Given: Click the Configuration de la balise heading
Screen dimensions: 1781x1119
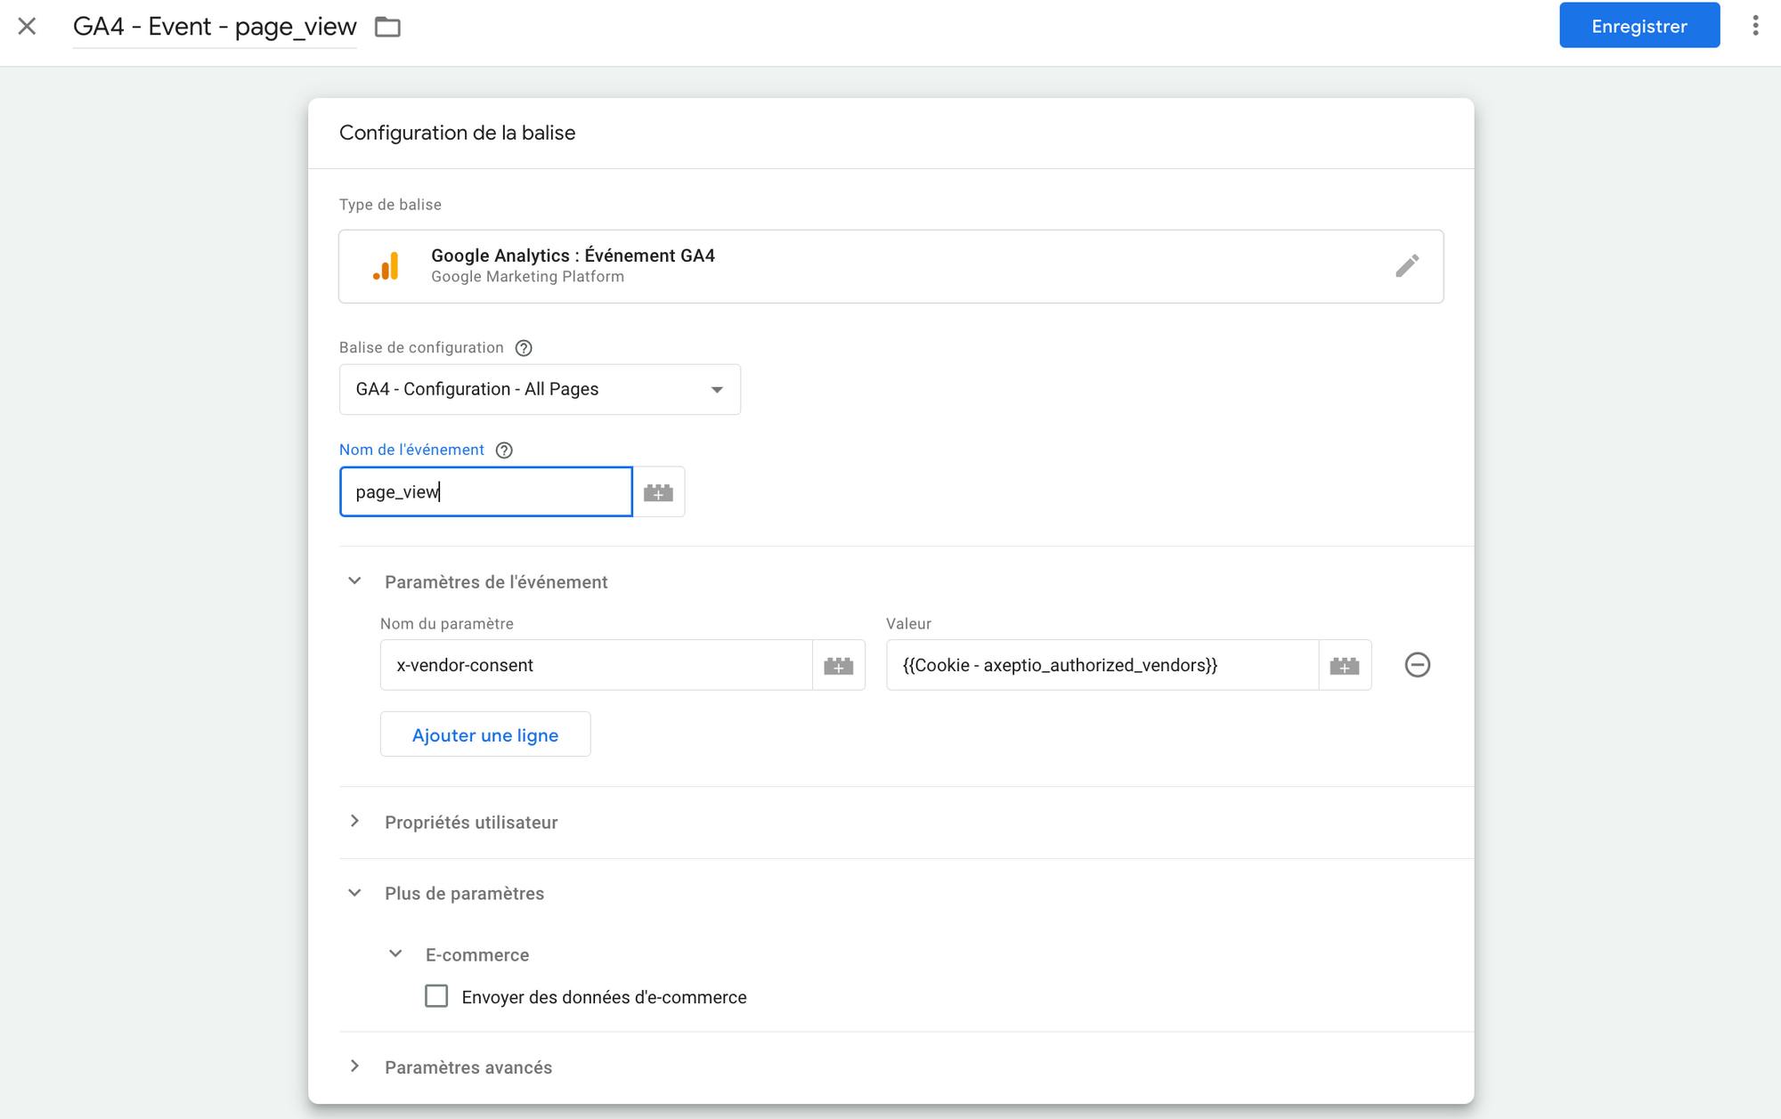Looking at the screenshot, I should point(457,133).
